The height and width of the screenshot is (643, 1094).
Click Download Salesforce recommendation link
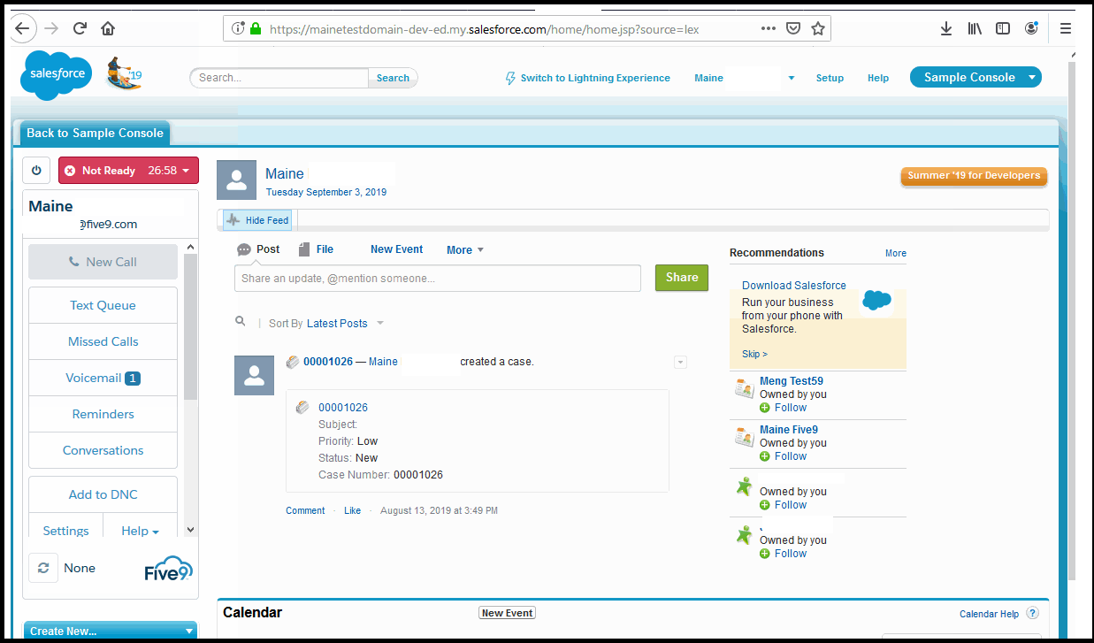click(794, 286)
